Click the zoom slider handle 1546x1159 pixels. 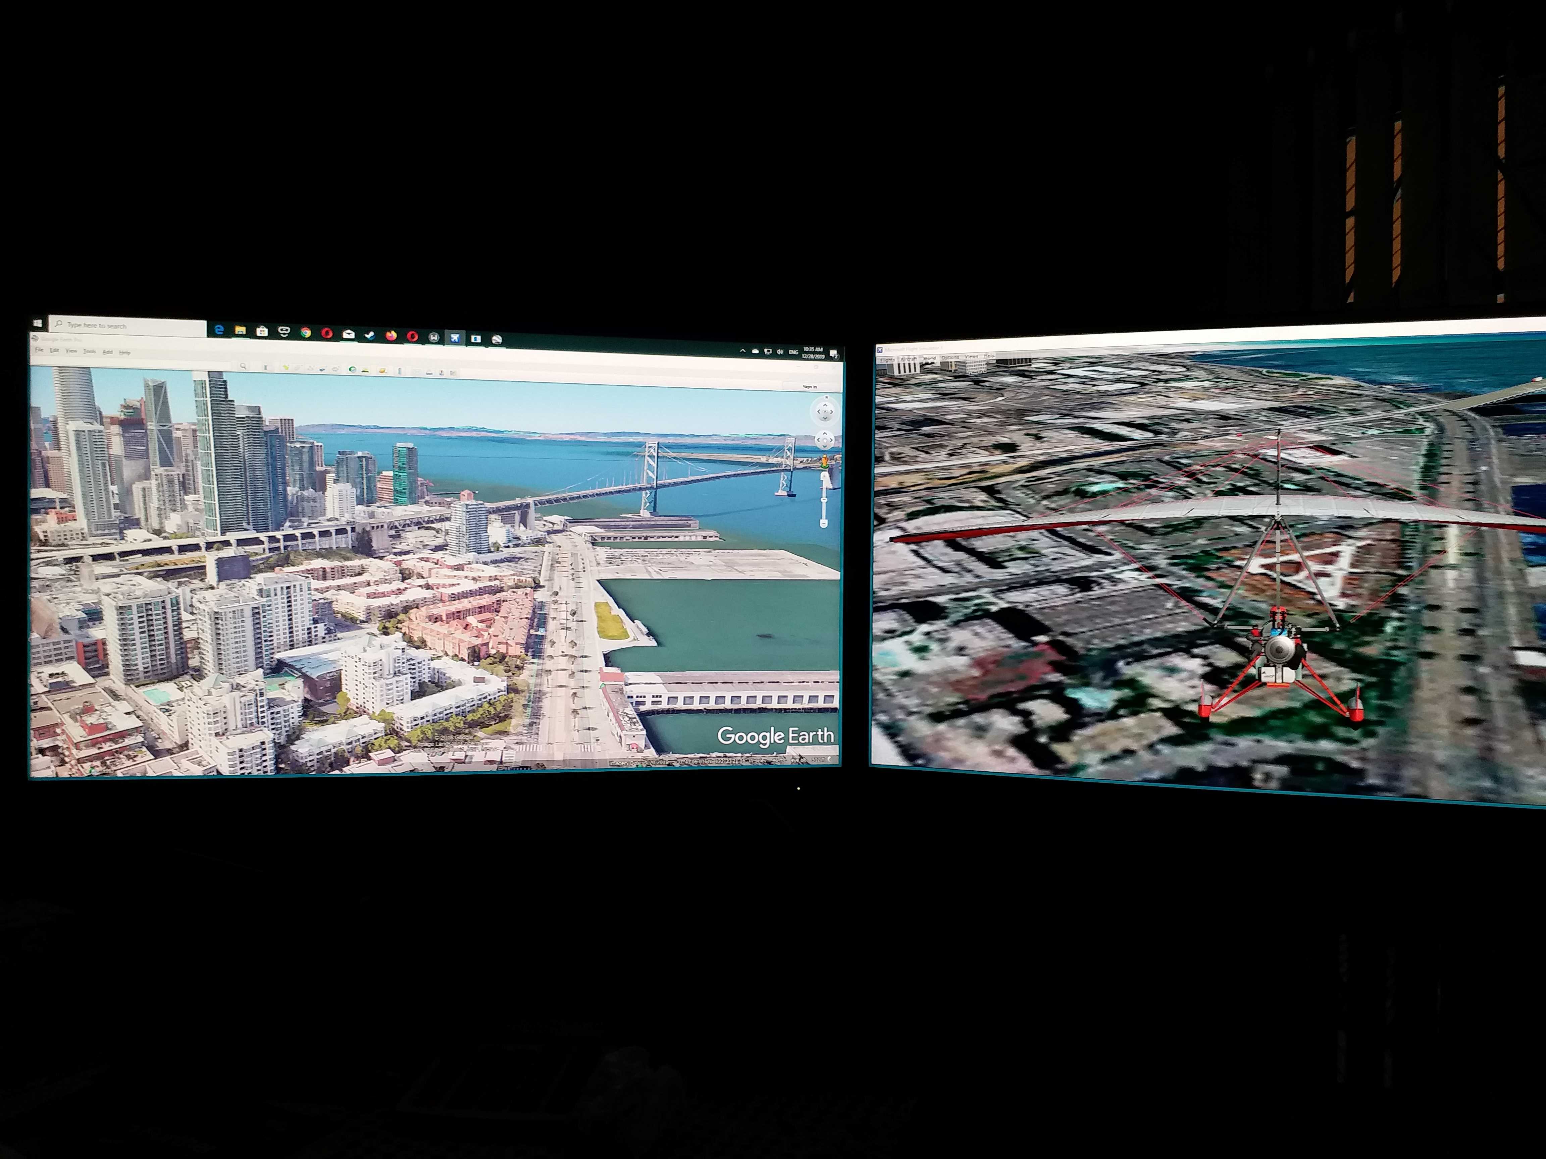coord(824,499)
